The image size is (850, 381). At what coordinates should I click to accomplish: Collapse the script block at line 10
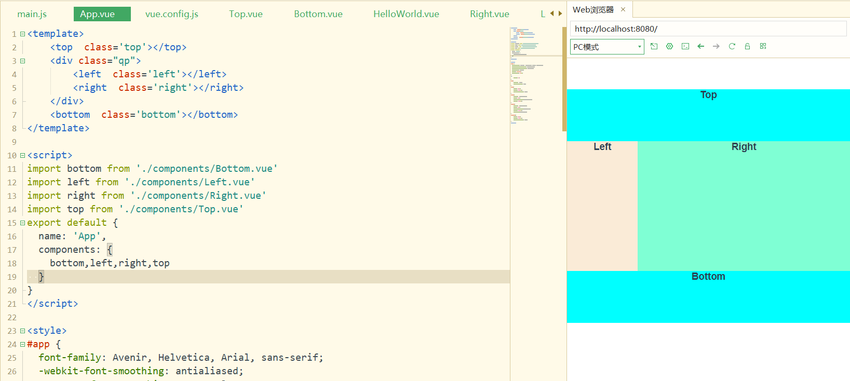point(22,155)
